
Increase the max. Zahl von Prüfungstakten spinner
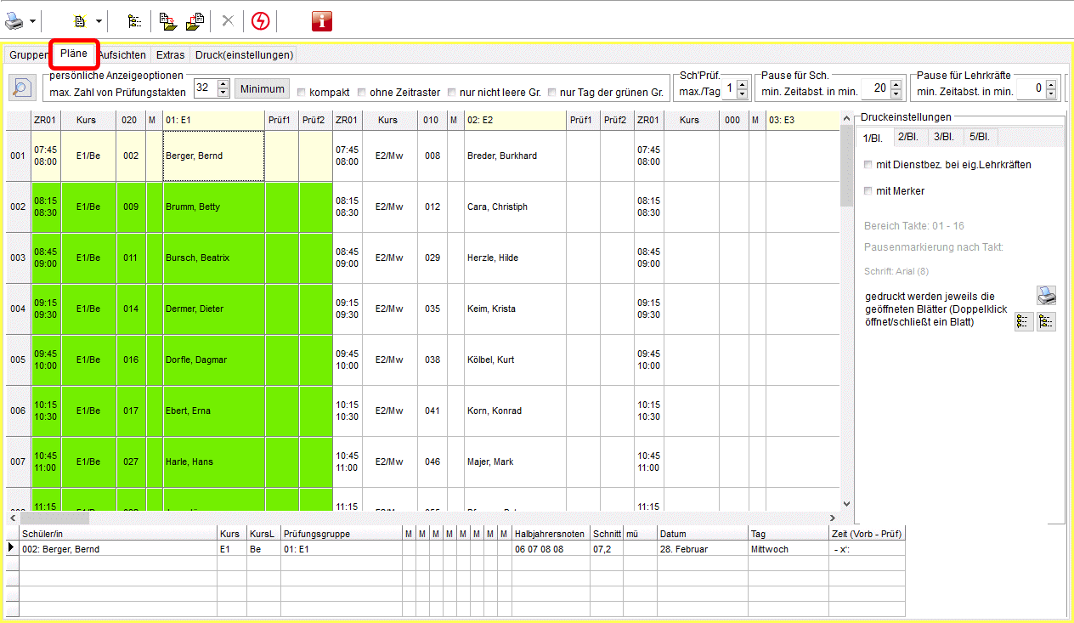pos(223,84)
